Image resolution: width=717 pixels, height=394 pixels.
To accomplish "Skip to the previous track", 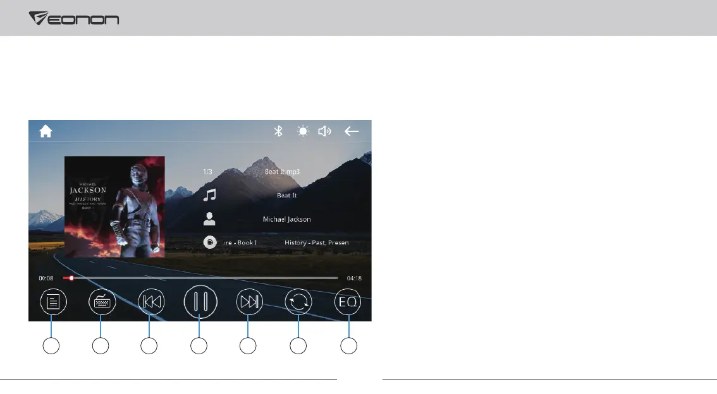I will [x=151, y=302].
